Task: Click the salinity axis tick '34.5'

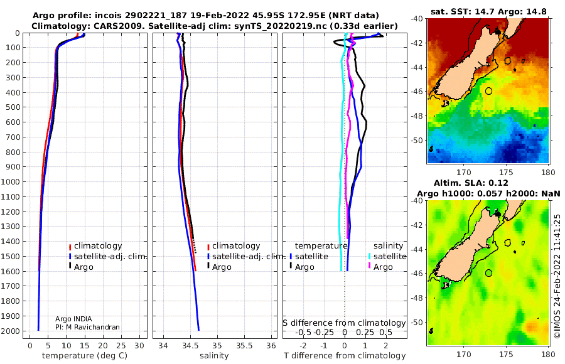Action: pyautogui.click(x=190, y=345)
